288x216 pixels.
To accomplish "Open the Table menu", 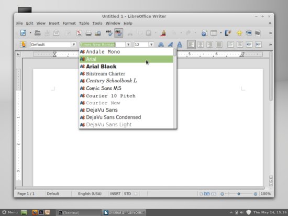I will tap(84, 24).
